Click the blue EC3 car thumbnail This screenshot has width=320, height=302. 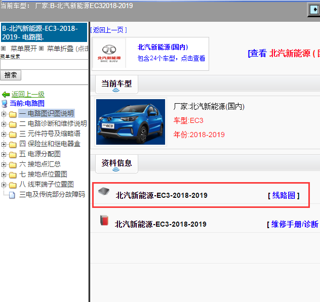point(131,122)
